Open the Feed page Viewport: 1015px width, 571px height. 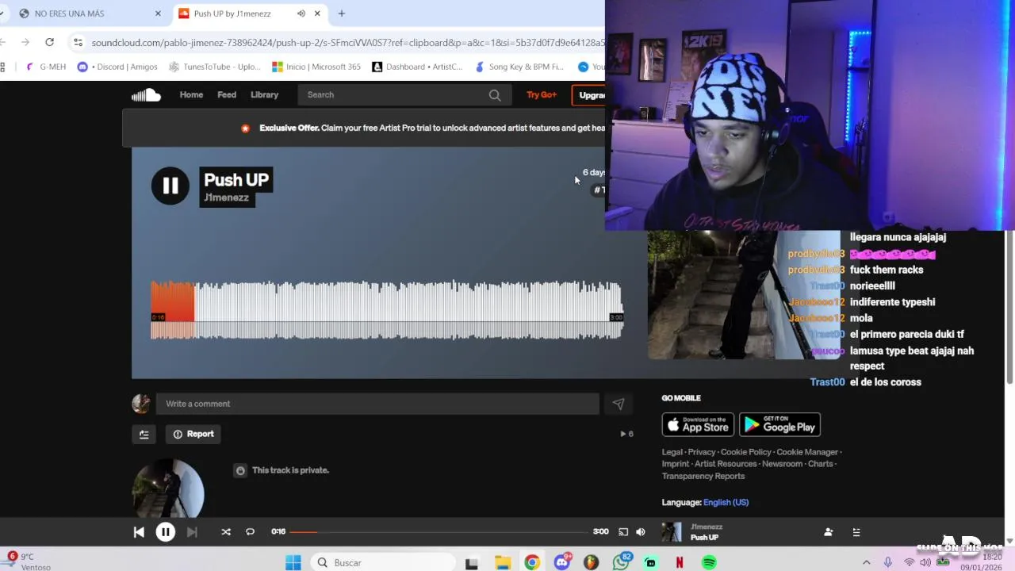pos(227,95)
